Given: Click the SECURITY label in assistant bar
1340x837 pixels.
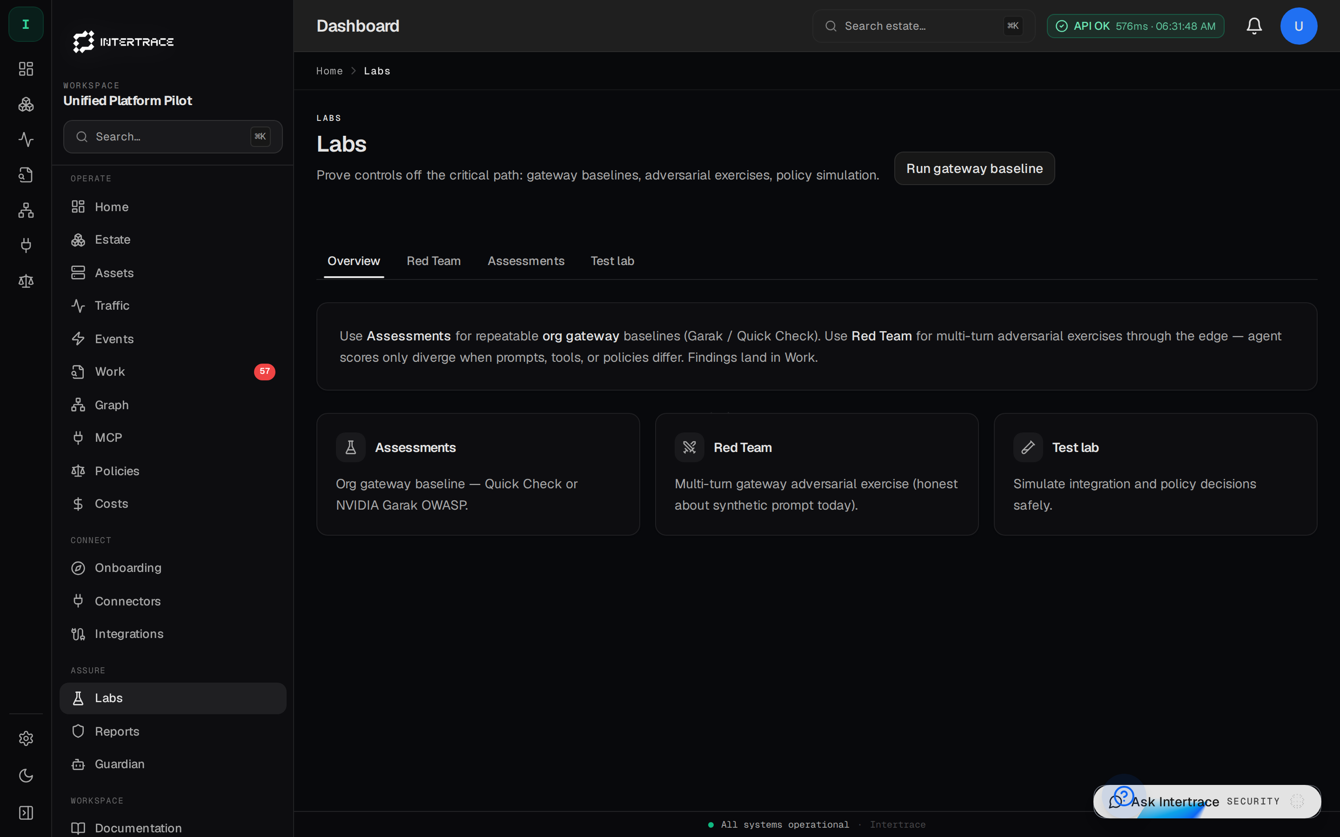Looking at the screenshot, I should [1253, 802].
